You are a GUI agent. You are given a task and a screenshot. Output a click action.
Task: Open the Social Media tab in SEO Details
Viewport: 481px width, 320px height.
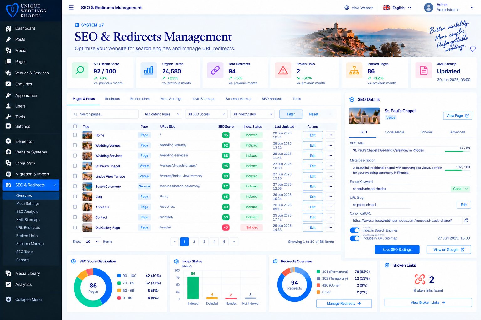(x=395, y=132)
